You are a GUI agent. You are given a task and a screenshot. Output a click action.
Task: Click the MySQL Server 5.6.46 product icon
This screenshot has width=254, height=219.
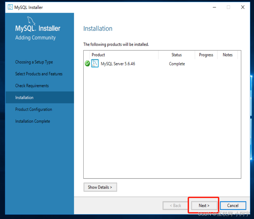95,63
